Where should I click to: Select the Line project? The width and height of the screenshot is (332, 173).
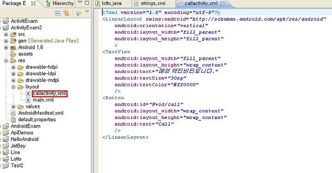coord(15,152)
